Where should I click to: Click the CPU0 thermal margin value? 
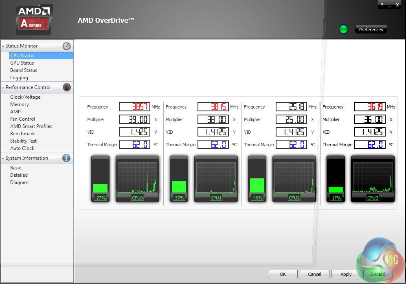click(134, 145)
